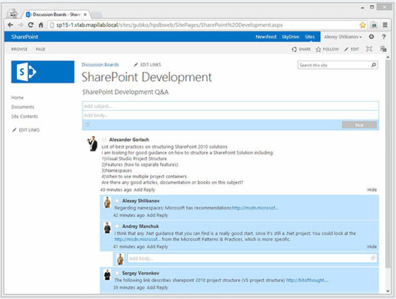Open Home in the left navigation
This screenshot has height=299, width=396.
click(18, 97)
